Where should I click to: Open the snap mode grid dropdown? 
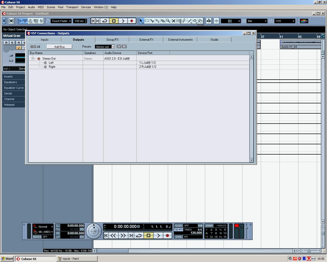pyautogui.click(x=231, y=21)
